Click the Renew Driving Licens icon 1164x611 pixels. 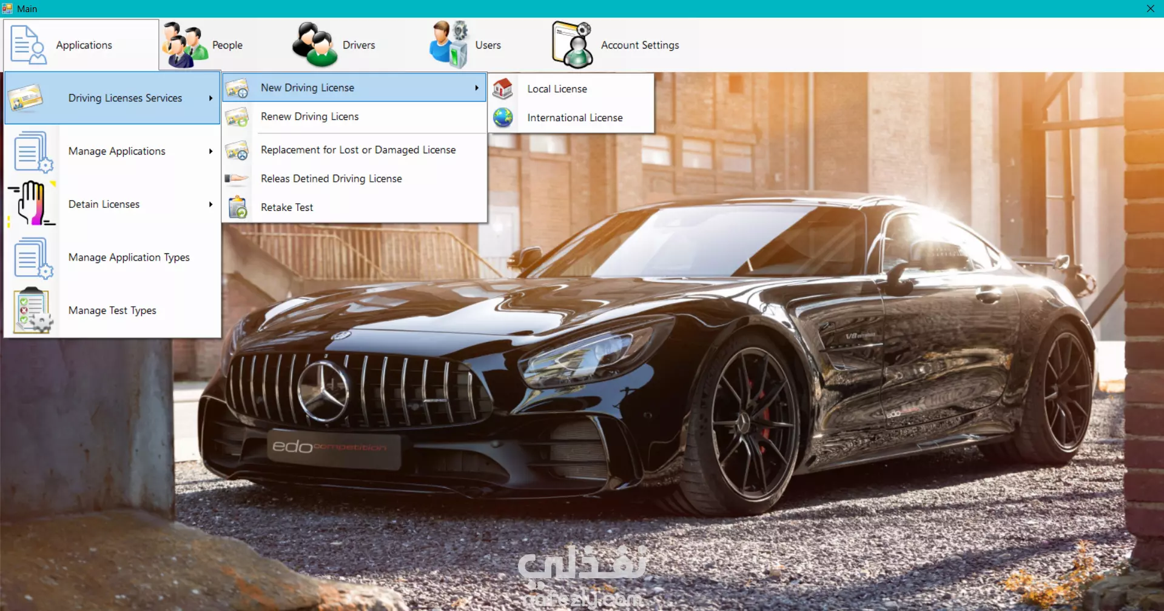(x=237, y=116)
